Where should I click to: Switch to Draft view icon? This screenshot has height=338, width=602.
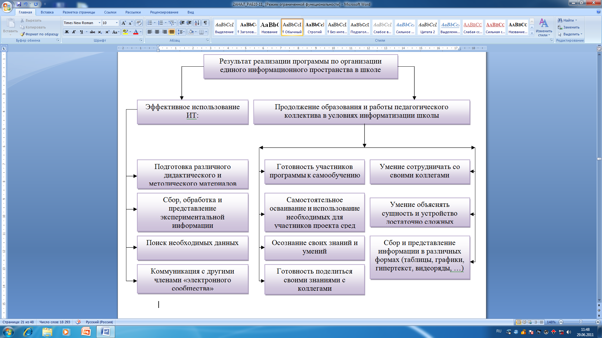[x=541, y=322]
